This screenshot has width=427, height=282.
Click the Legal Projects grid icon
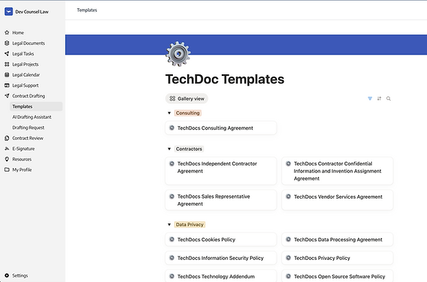[7, 64]
